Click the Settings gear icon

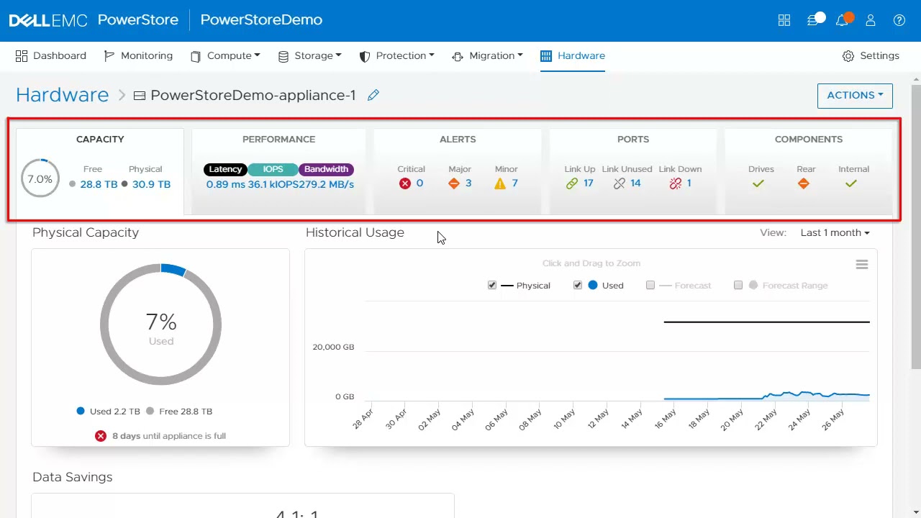click(848, 56)
